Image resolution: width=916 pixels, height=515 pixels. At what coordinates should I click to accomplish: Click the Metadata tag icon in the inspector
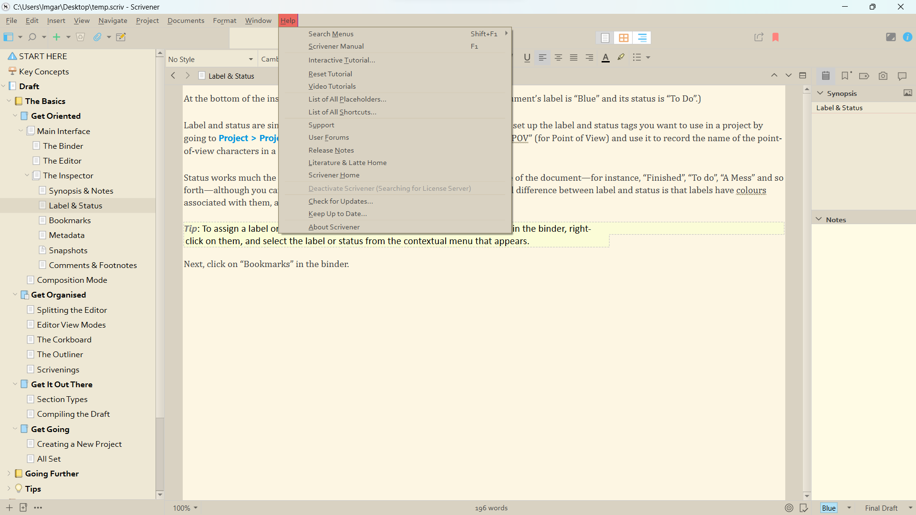coord(864,76)
